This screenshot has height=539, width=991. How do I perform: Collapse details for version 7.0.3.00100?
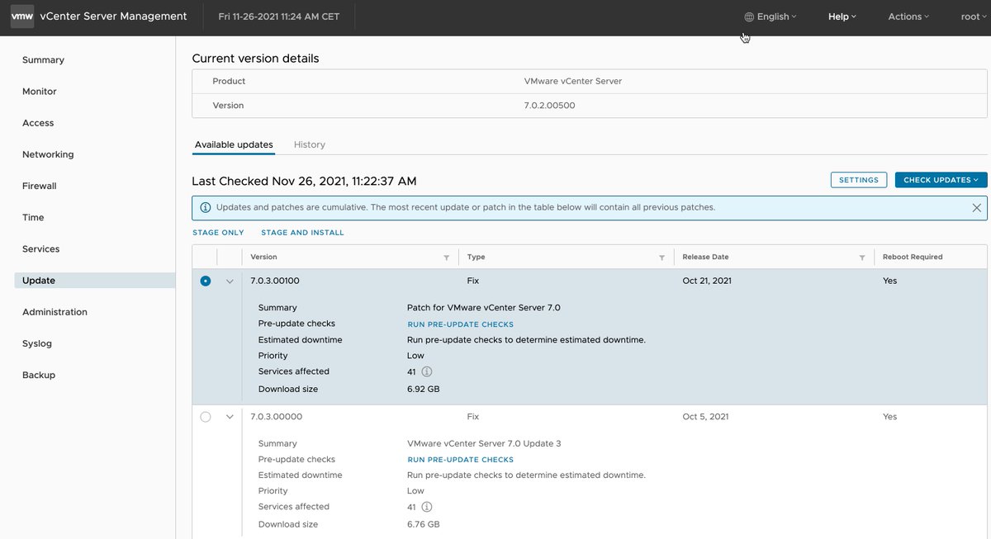pos(230,281)
